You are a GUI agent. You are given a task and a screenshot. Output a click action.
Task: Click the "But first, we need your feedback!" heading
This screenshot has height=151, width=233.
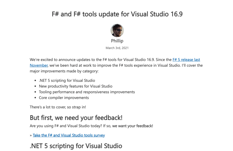76,118
